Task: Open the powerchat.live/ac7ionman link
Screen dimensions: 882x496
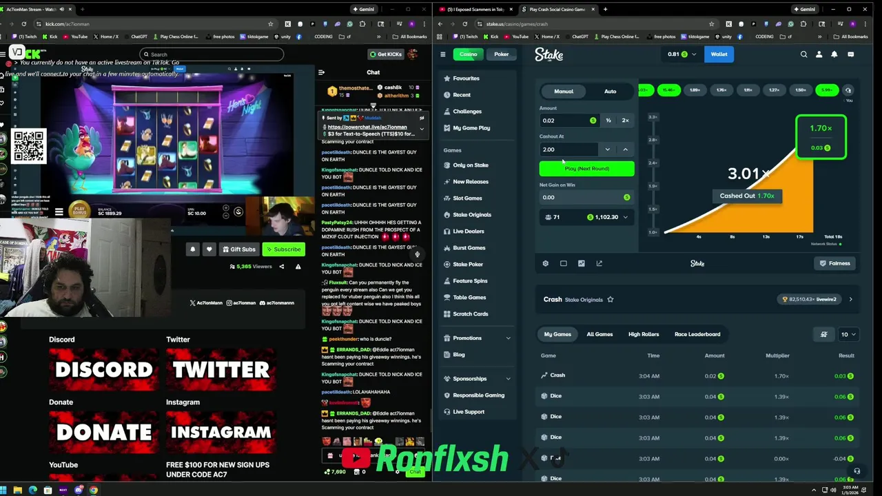Action: (x=367, y=127)
